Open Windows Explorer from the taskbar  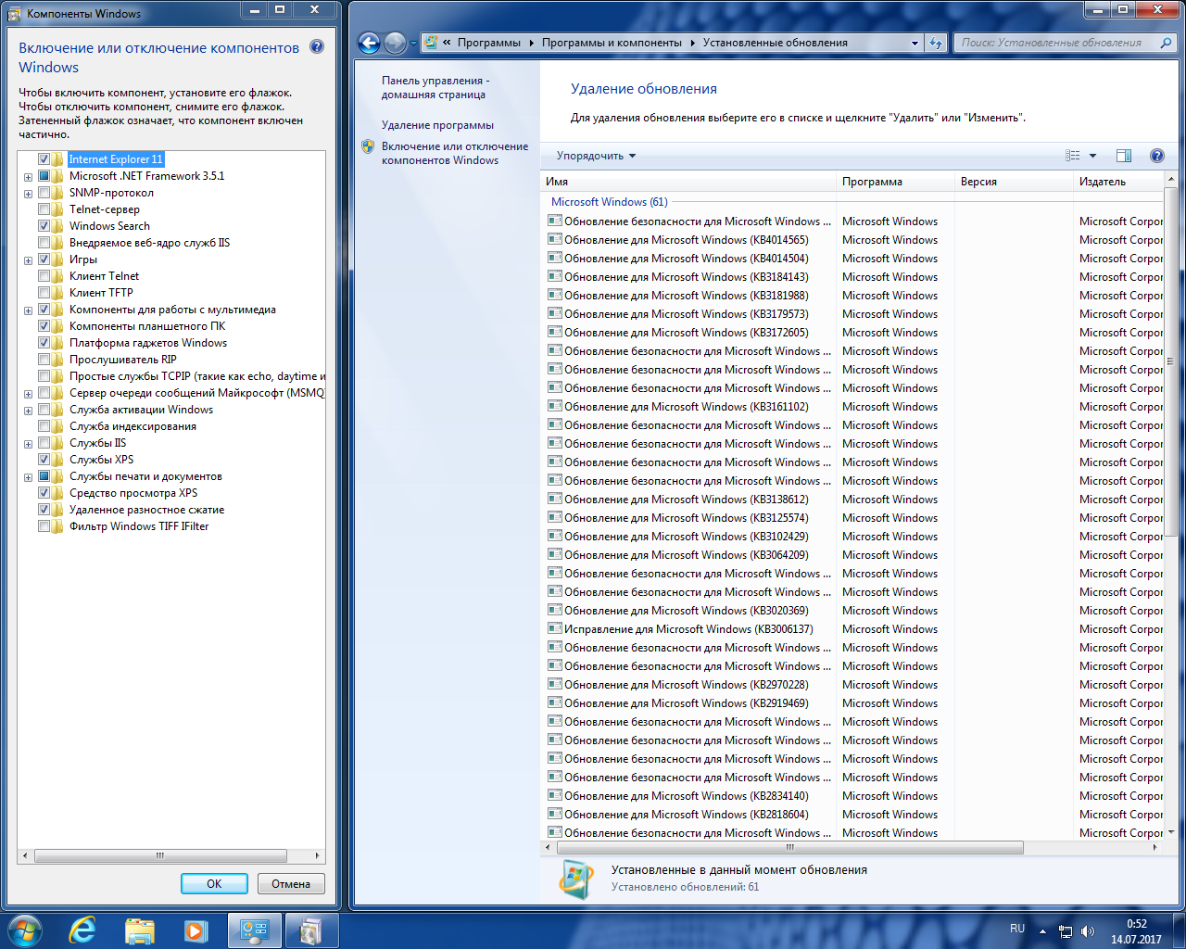[x=140, y=930]
